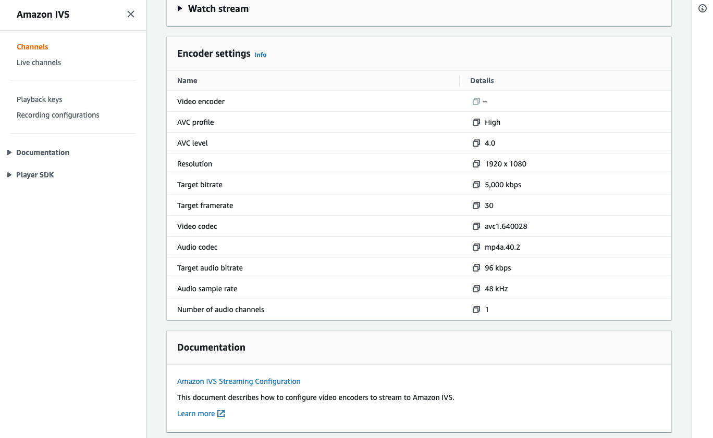Select the 5,000 kbps bitrate text
Viewport: 713px width, 438px height.
[x=503, y=185]
